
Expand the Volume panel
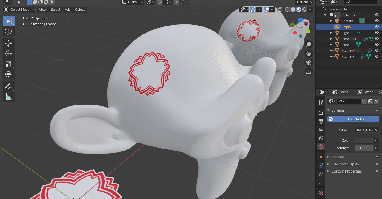point(337,157)
